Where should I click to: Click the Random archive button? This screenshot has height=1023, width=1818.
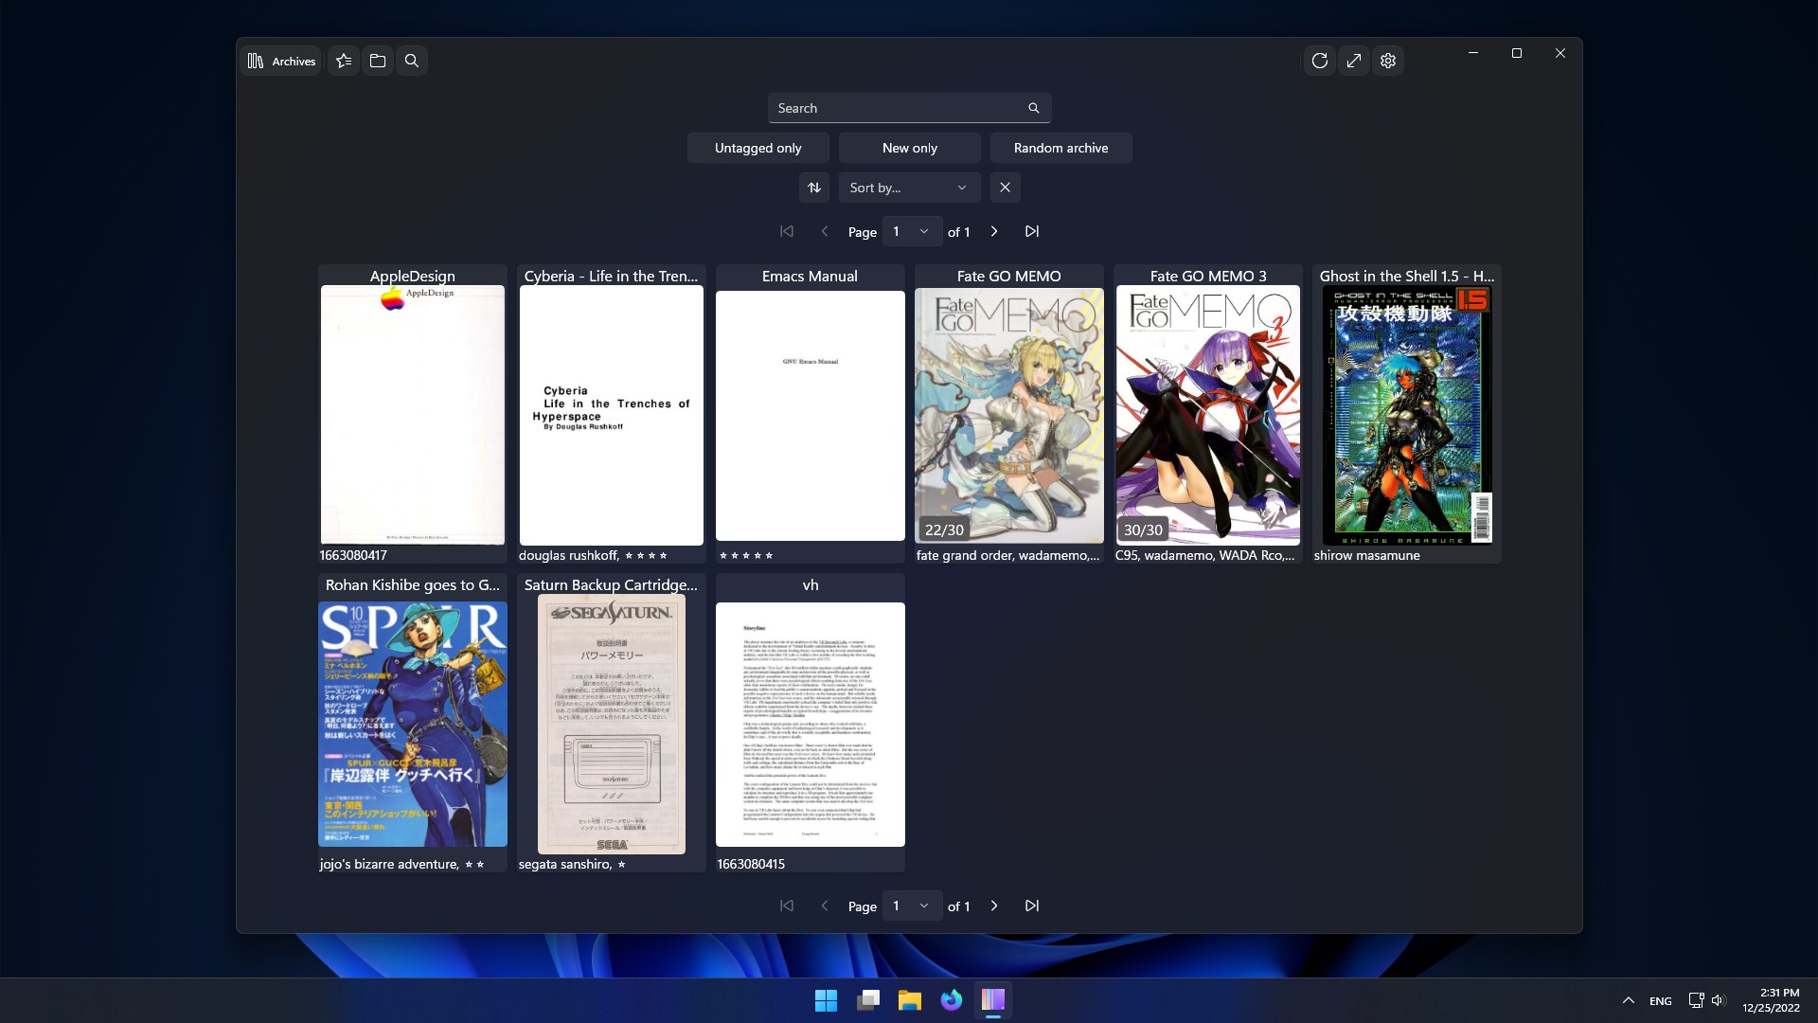coord(1060,148)
